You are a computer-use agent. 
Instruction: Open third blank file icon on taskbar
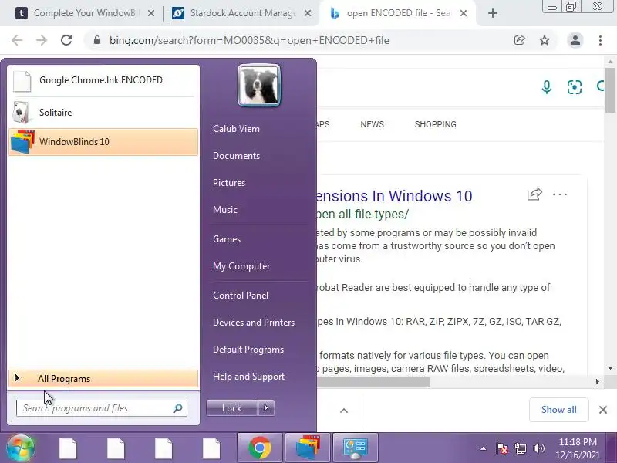click(x=164, y=448)
